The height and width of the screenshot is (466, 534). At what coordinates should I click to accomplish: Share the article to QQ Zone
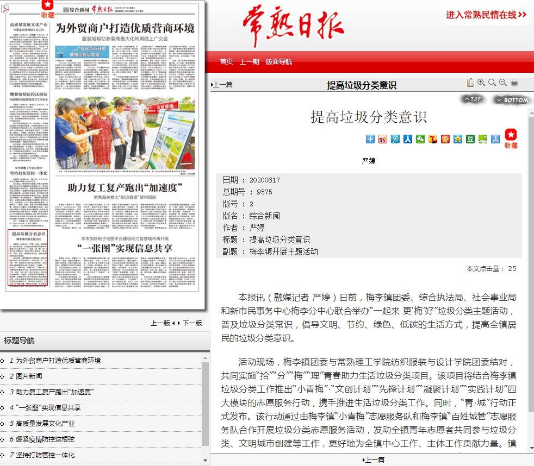pos(458,139)
